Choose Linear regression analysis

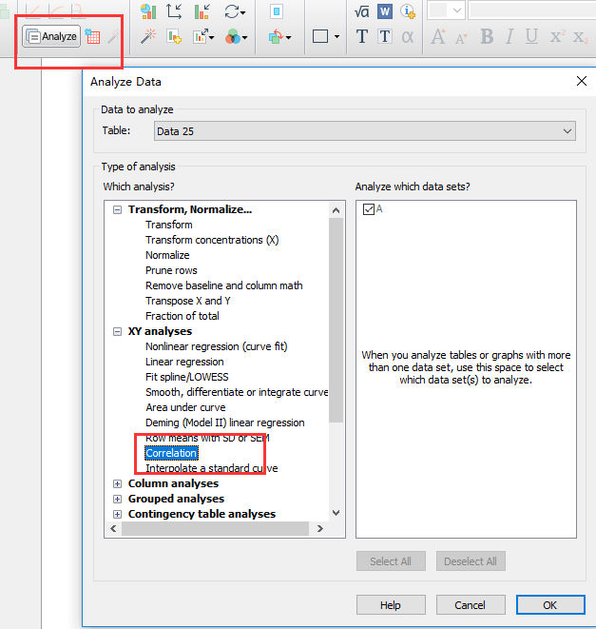(x=184, y=362)
